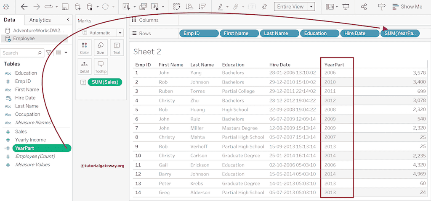Click the Tooltip marks card button

[x=101, y=67]
